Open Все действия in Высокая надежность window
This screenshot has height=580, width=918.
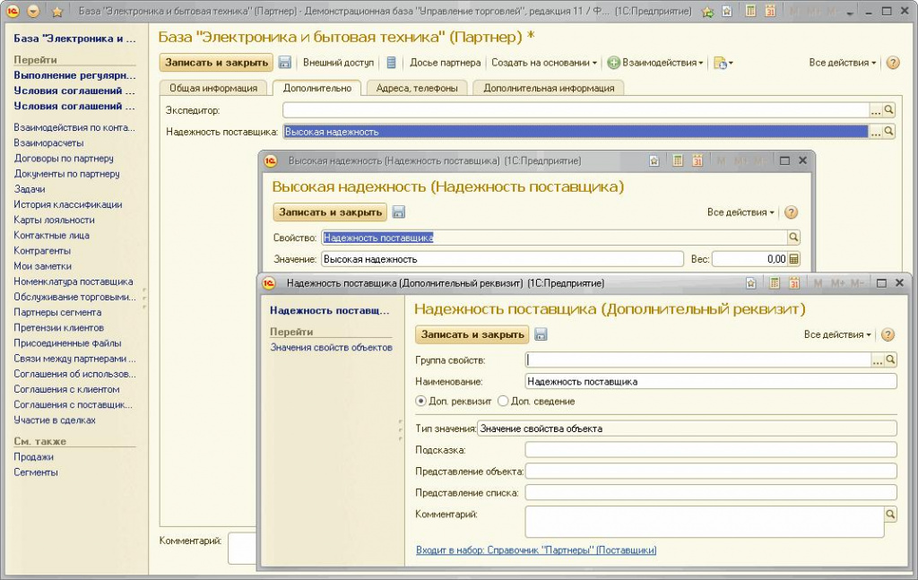[740, 212]
